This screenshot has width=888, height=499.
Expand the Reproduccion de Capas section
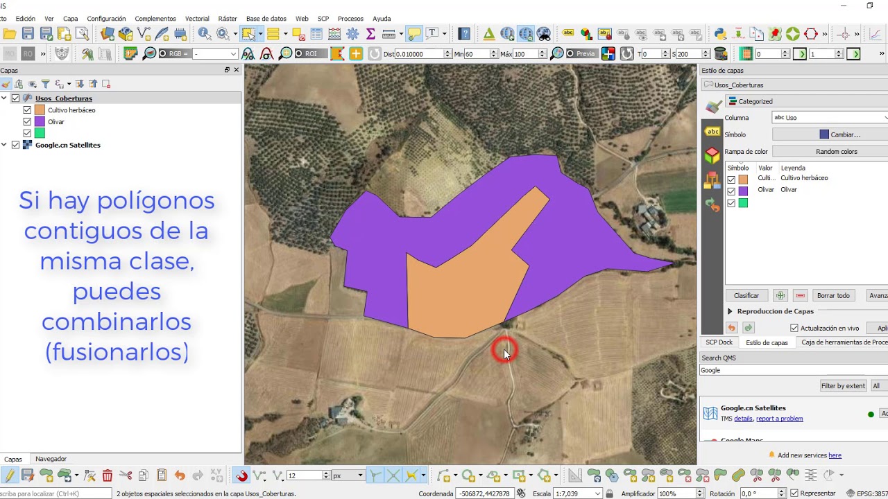pos(730,311)
